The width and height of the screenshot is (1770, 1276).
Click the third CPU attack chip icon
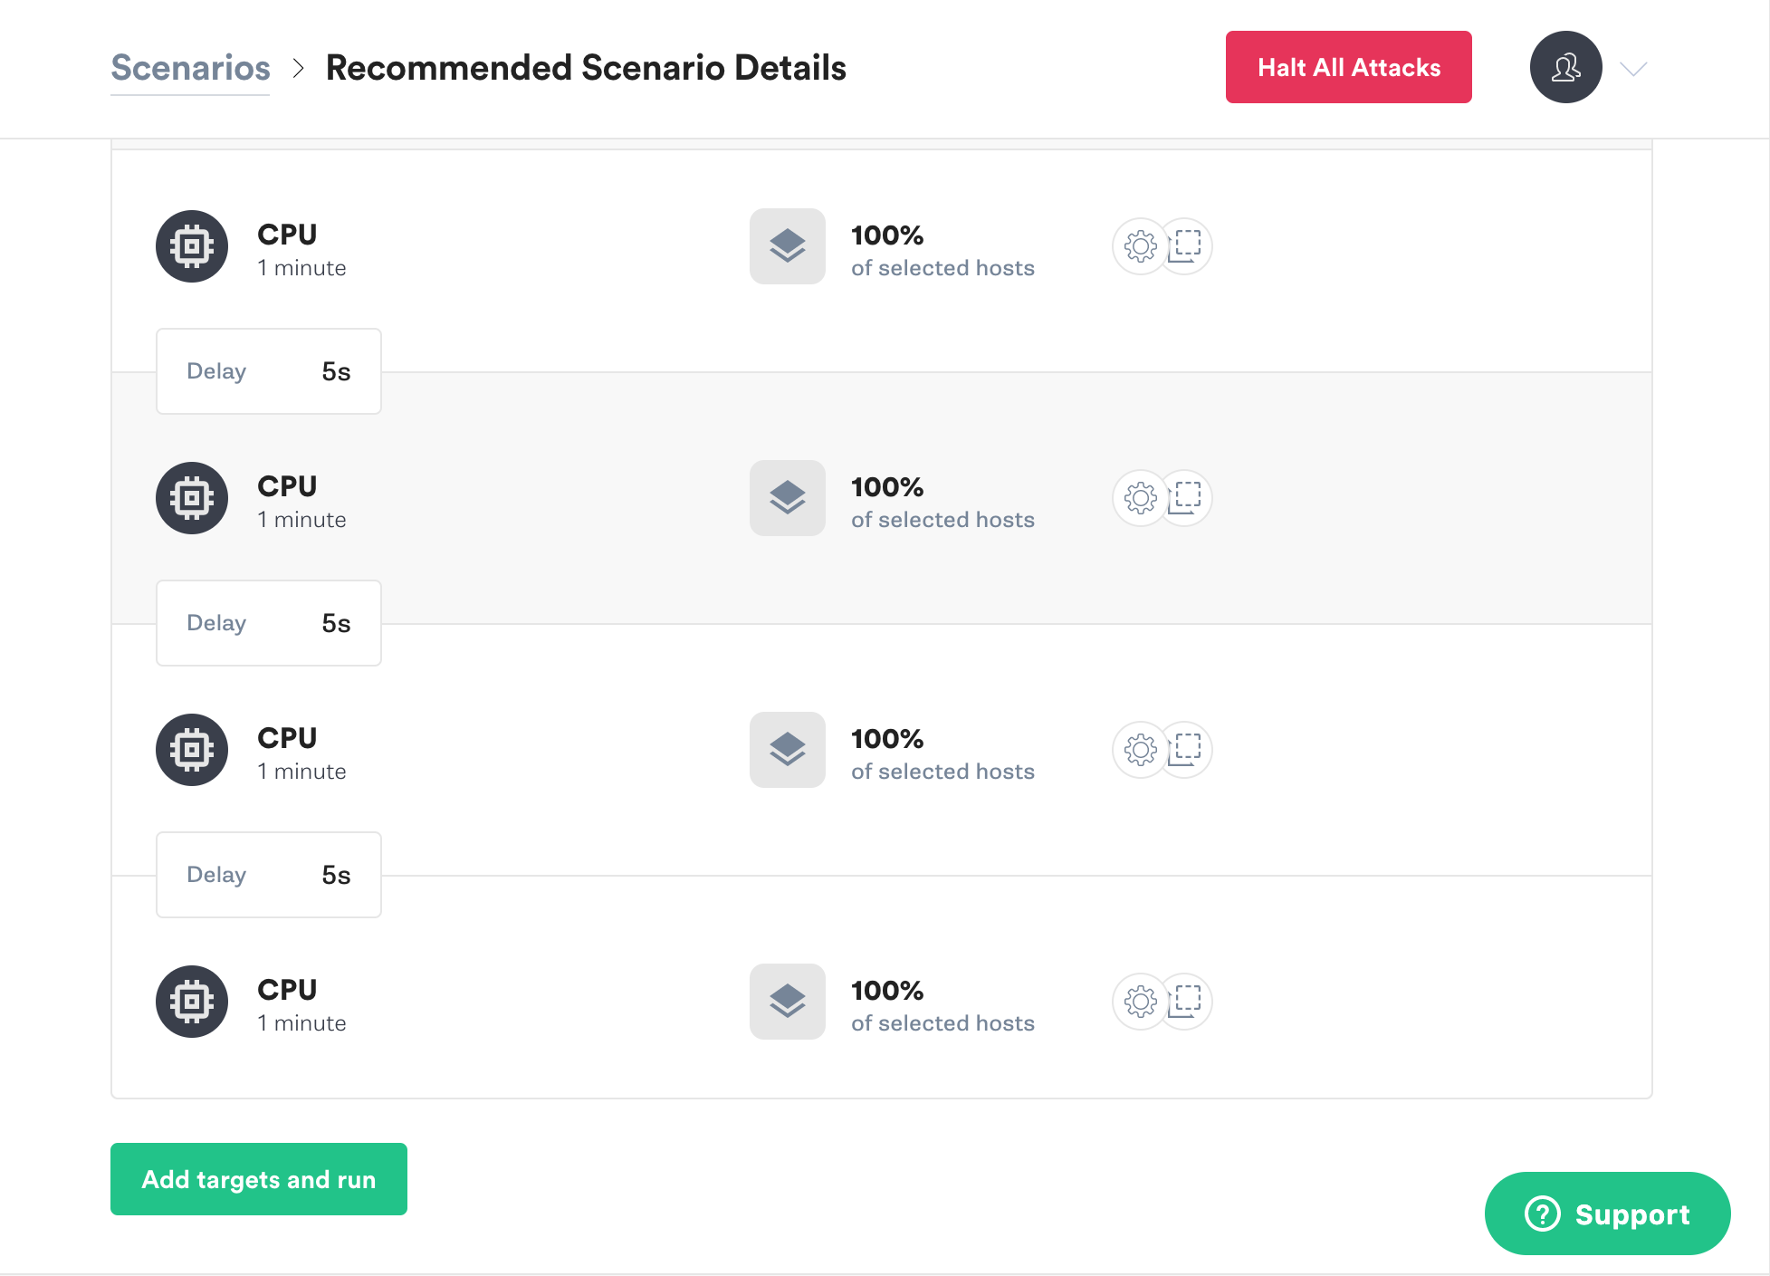point(192,750)
